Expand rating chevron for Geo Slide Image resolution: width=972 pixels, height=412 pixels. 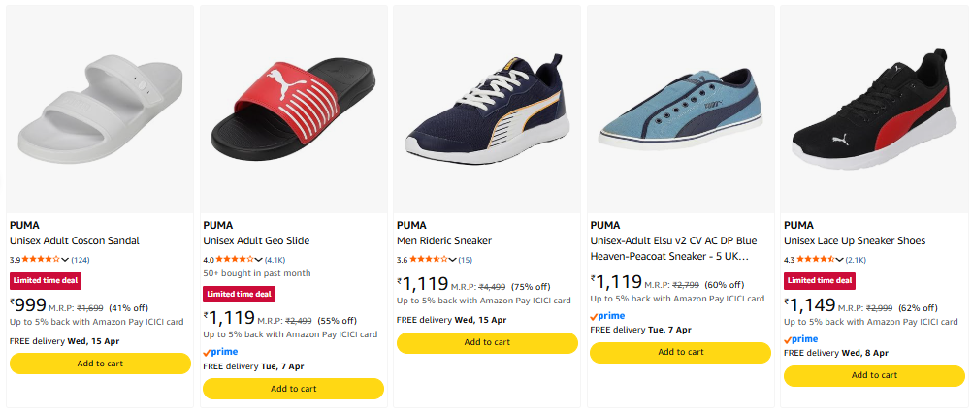[x=259, y=260]
